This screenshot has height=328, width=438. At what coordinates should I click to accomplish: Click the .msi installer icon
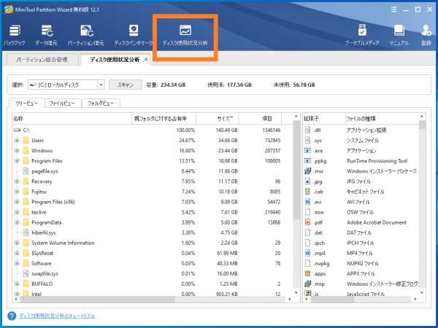pos(307,171)
